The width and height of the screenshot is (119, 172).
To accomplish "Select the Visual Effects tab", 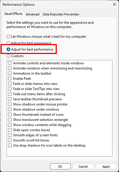I will click(13, 14).
